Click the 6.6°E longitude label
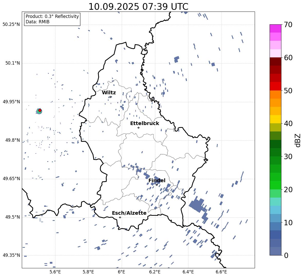The image size is (304, 277). pos(221,272)
